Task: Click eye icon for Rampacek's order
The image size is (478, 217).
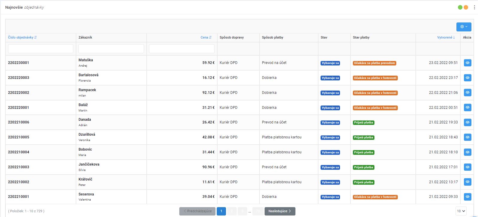Action: [x=467, y=93]
